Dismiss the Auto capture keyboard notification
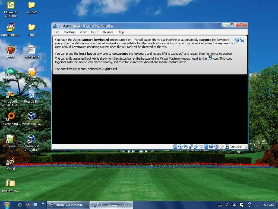This screenshot has width=278, height=209. coord(236,40)
